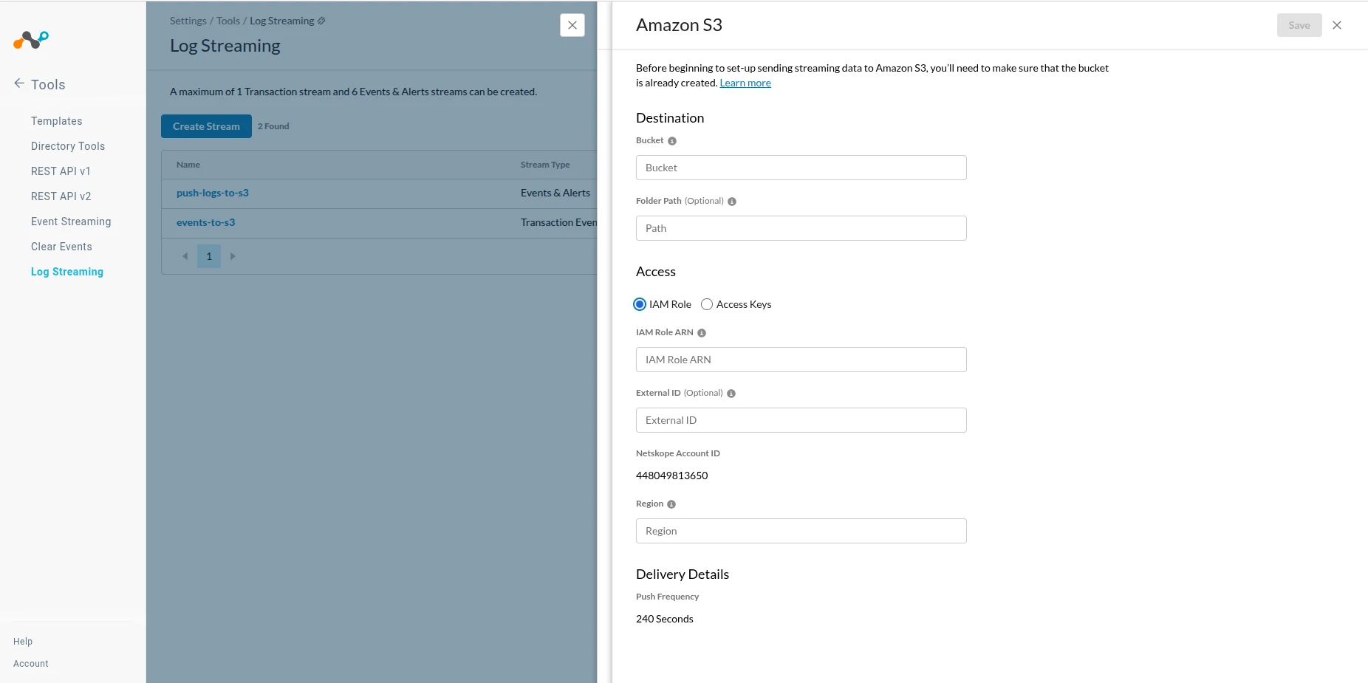1368x683 pixels.
Task: Open the push-logs-to-s3 stream
Action: tap(213, 193)
